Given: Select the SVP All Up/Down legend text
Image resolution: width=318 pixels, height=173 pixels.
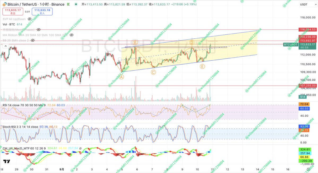Looking at the screenshot, I should pos(14,19).
